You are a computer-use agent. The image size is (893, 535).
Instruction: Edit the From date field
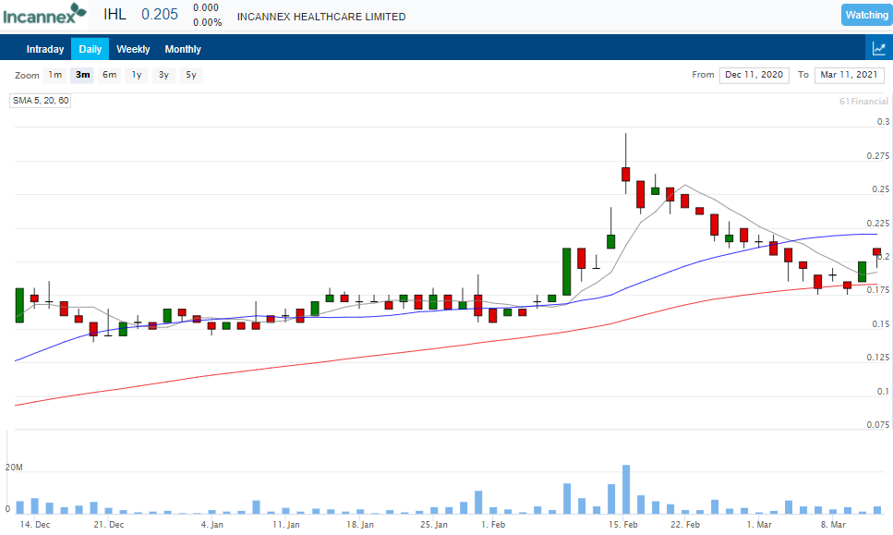point(754,75)
